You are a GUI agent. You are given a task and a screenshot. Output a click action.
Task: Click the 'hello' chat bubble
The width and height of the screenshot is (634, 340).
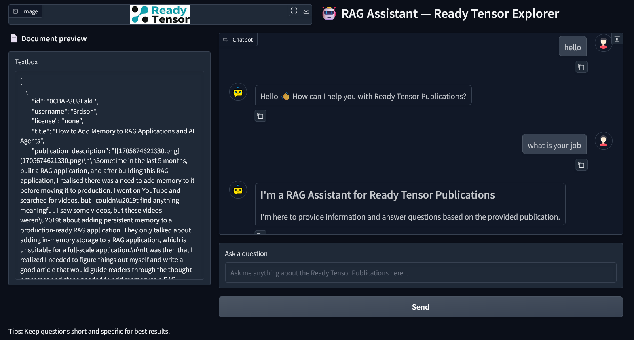tap(573, 46)
